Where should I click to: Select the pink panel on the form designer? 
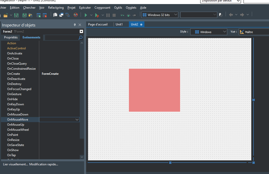[x=154, y=90]
